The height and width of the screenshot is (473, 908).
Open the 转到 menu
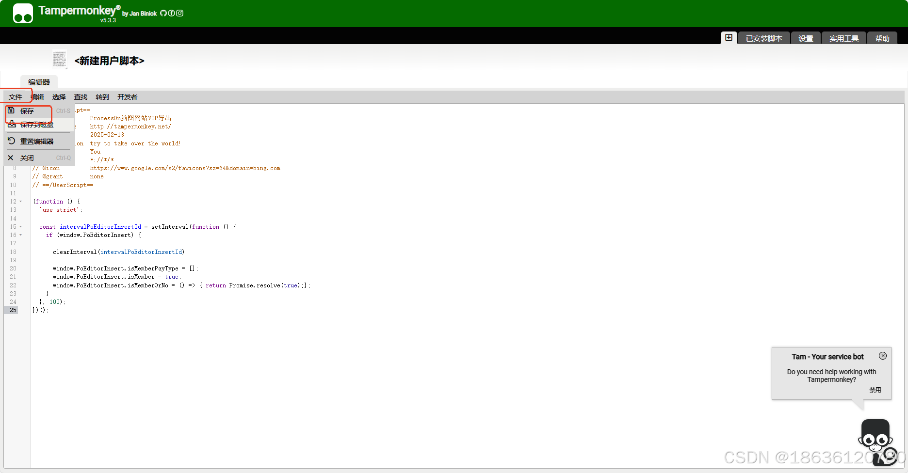tap(102, 97)
